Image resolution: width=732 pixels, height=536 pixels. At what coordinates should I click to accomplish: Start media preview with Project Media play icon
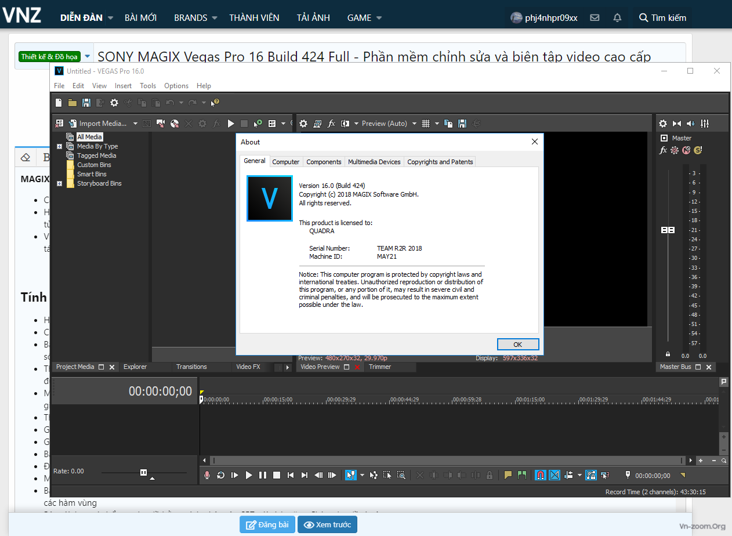pyautogui.click(x=231, y=124)
